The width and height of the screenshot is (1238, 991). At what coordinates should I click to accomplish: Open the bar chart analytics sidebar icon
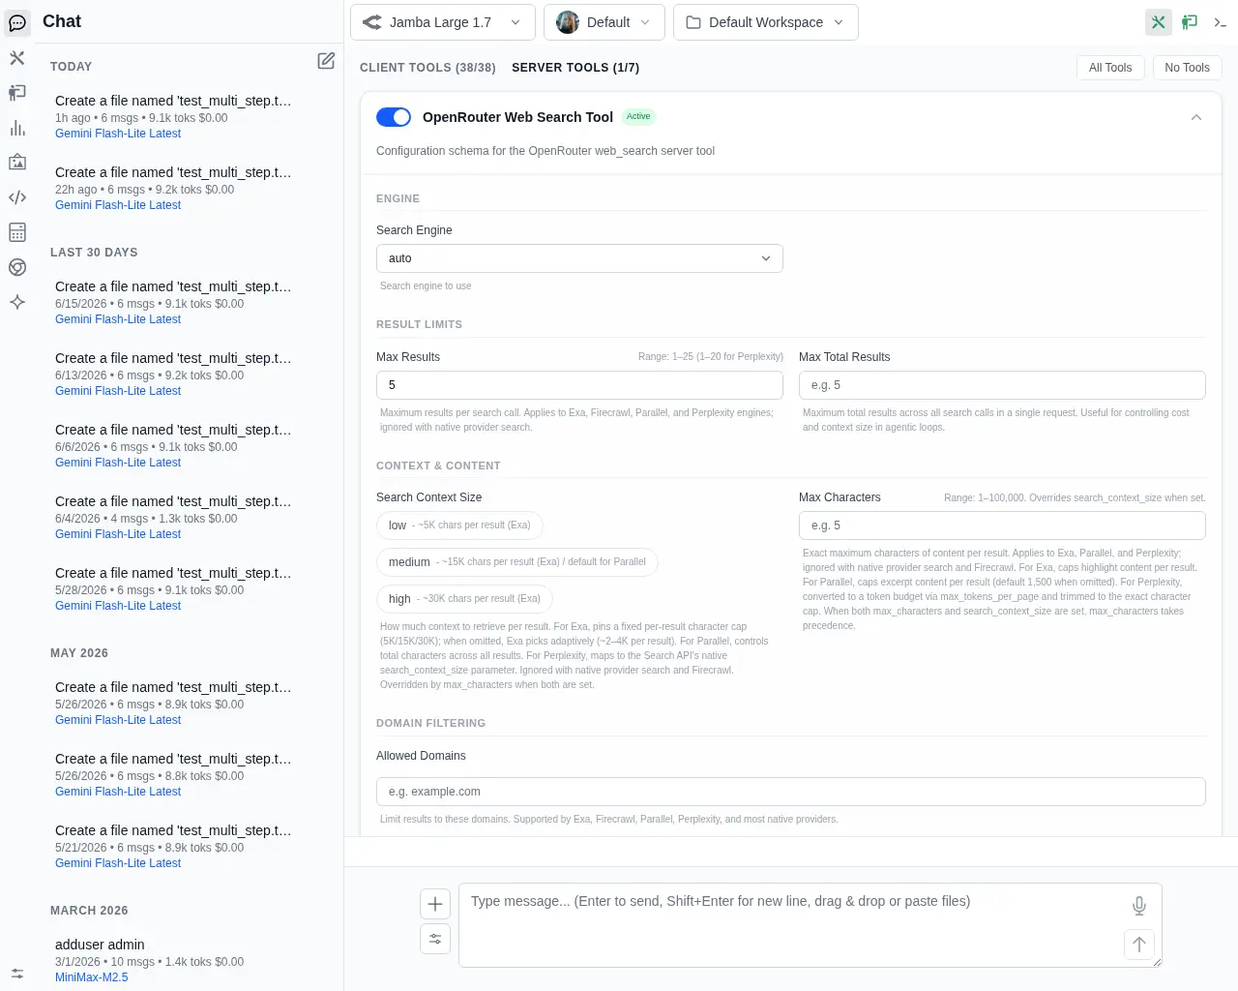(x=17, y=128)
